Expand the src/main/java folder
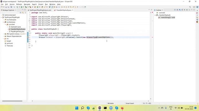Viewport: 199px width, 111px height. [x=3, y=20]
